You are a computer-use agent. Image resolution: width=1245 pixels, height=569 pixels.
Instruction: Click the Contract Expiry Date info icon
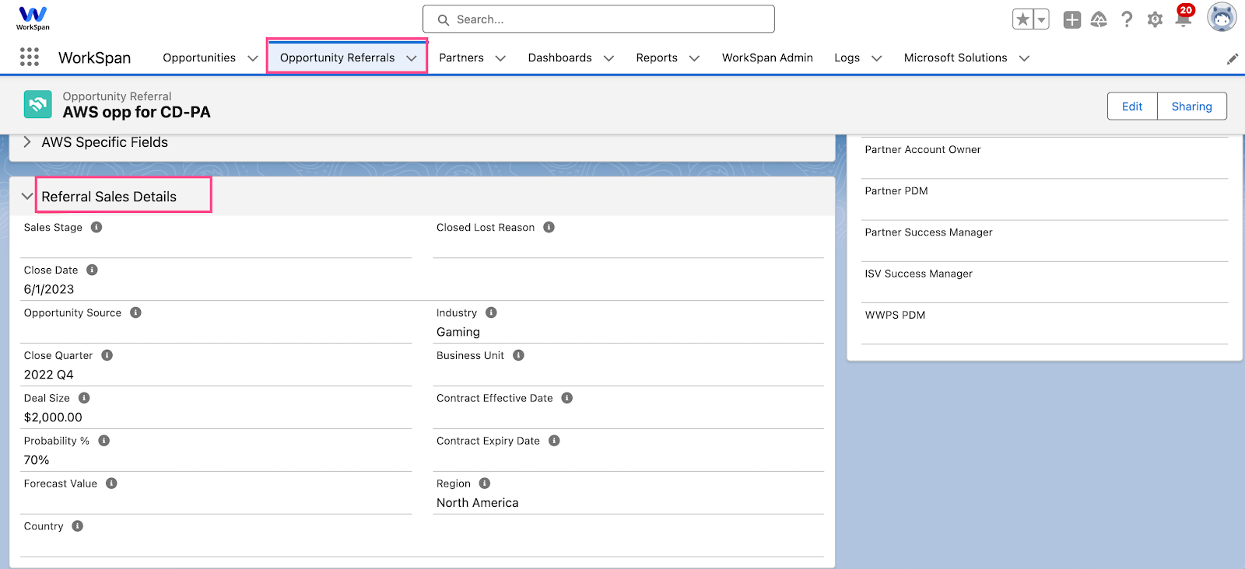click(x=554, y=441)
